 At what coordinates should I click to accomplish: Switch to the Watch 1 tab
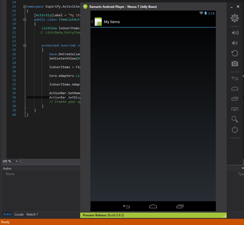[32, 214]
